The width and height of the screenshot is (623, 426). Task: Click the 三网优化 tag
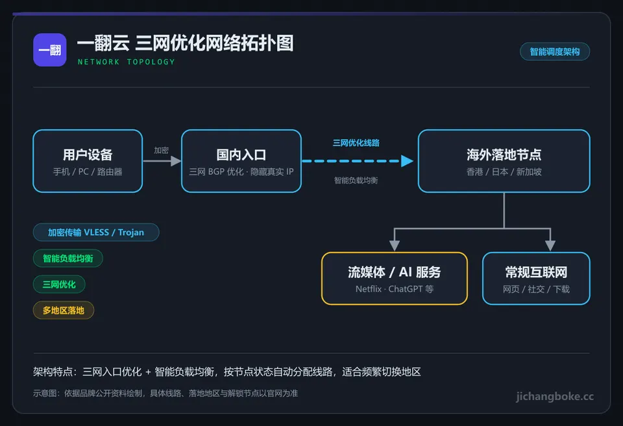pyautogui.click(x=59, y=284)
